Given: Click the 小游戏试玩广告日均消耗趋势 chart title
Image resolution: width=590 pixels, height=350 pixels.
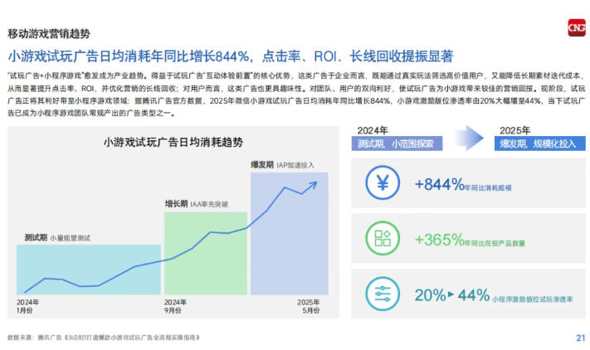Looking at the screenshot, I should point(173,143).
